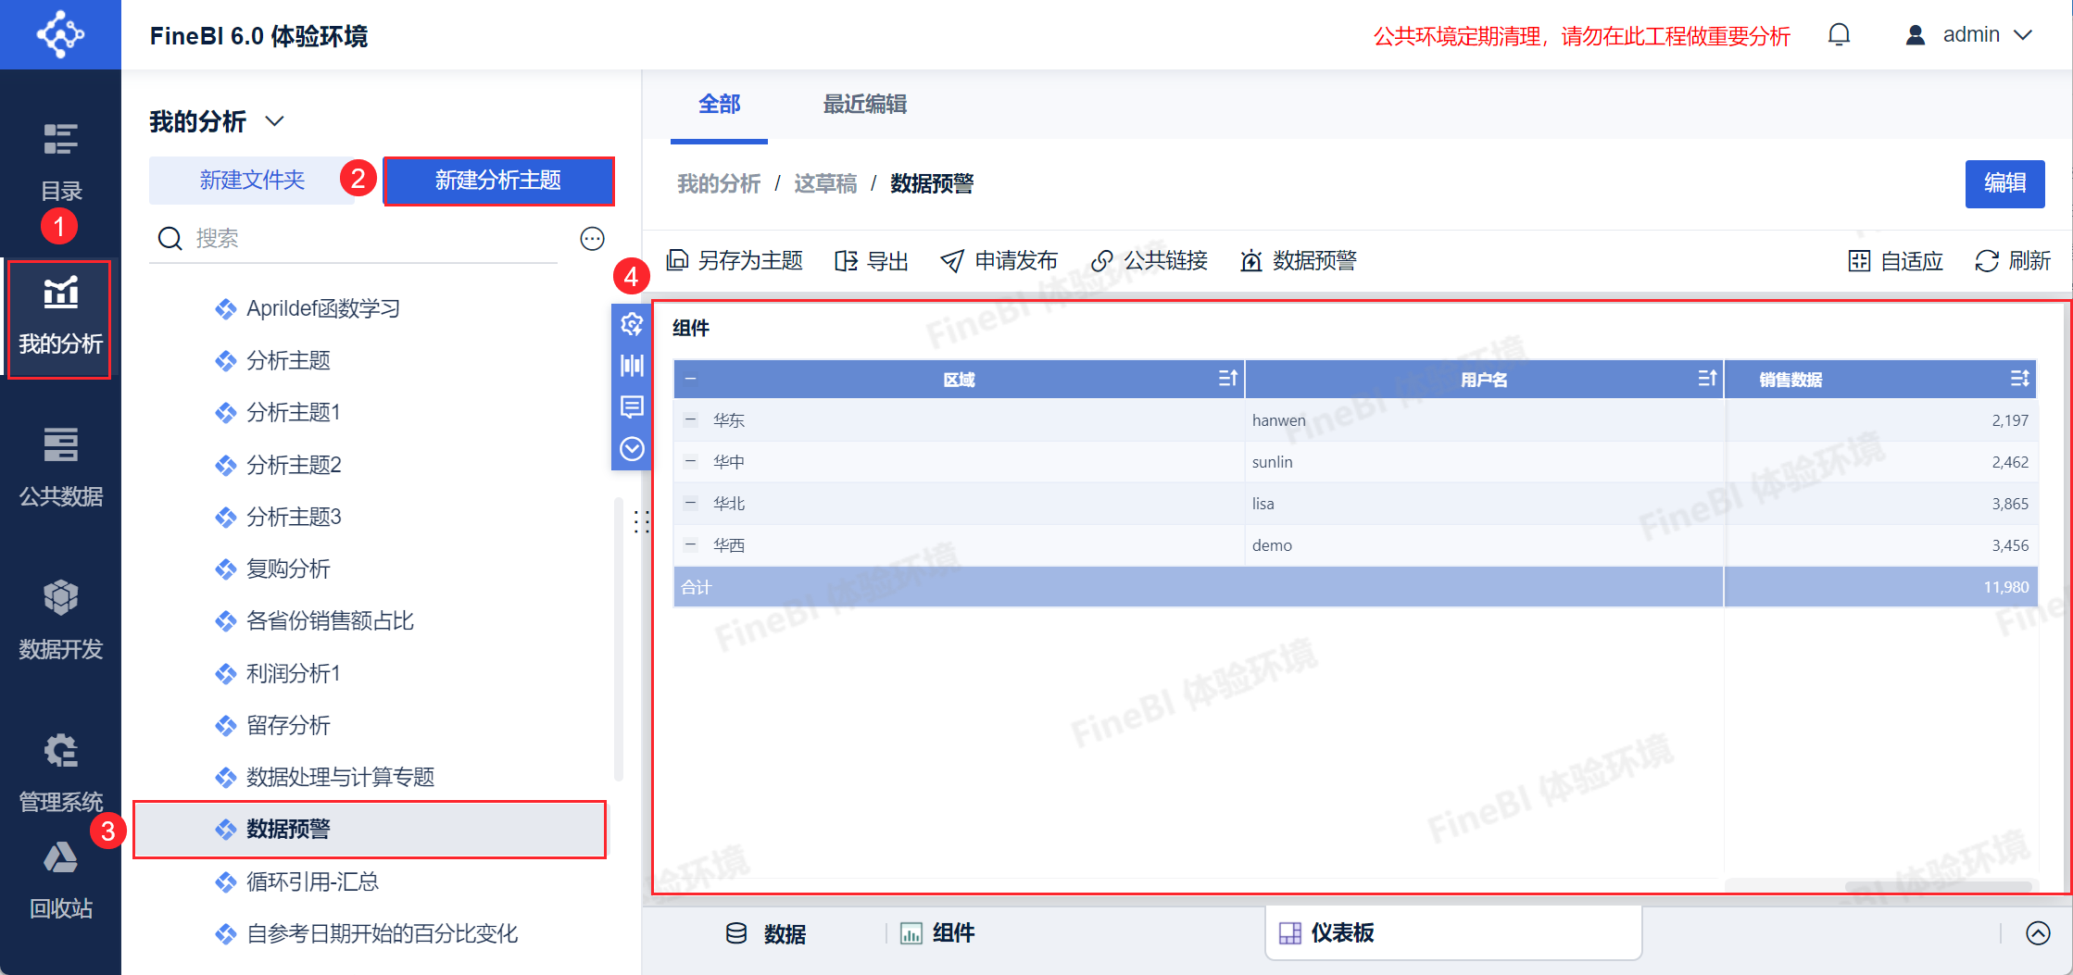Select the 数据预警 subject in the list
This screenshot has width=2073, height=975.
[x=371, y=830]
